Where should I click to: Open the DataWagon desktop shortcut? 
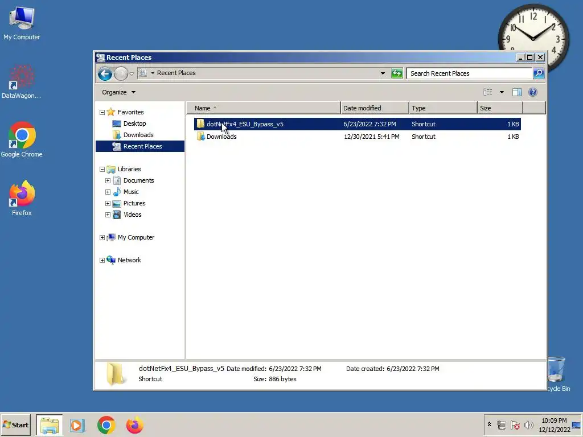(21, 82)
